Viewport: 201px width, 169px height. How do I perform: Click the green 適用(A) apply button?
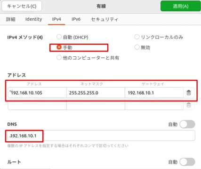(x=180, y=6)
